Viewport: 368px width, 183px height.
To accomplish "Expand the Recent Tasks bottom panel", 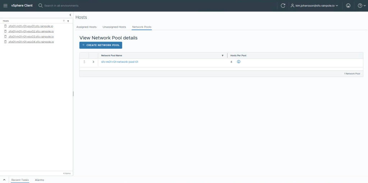I will [x=4, y=180].
